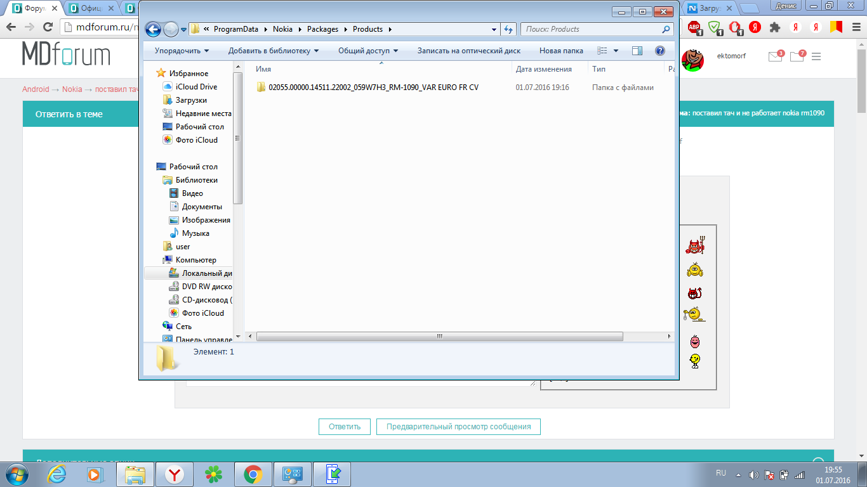Image resolution: width=867 pixels, height=487 pixels.
Task: Launch Chrome from the taskbar
Action: (x=253, y=474)
